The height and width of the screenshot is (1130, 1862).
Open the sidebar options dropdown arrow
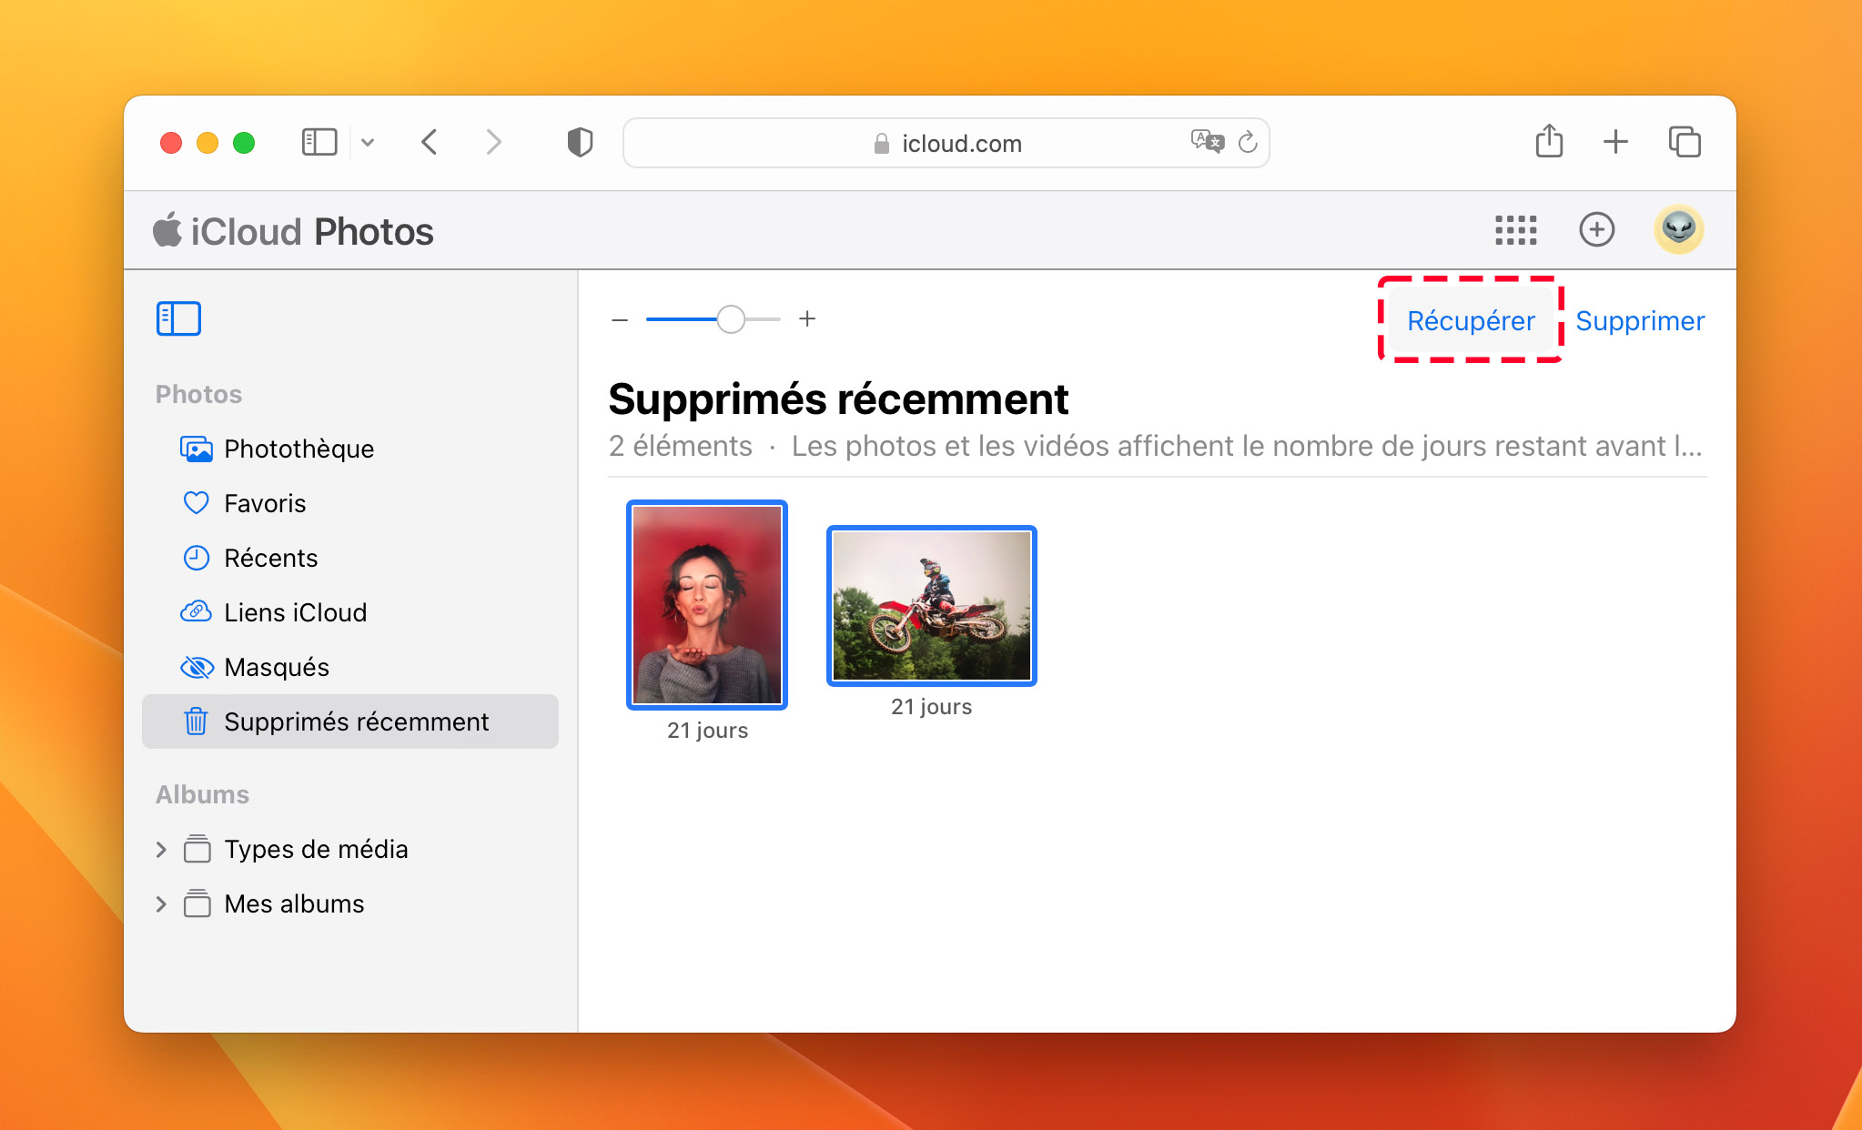(368, 142)
